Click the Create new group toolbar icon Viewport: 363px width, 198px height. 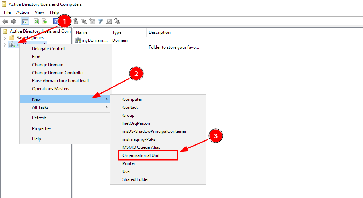point(84,21)
